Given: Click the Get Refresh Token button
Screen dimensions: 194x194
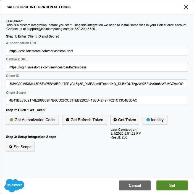Looking at the screenshot, I should (85, 120).
